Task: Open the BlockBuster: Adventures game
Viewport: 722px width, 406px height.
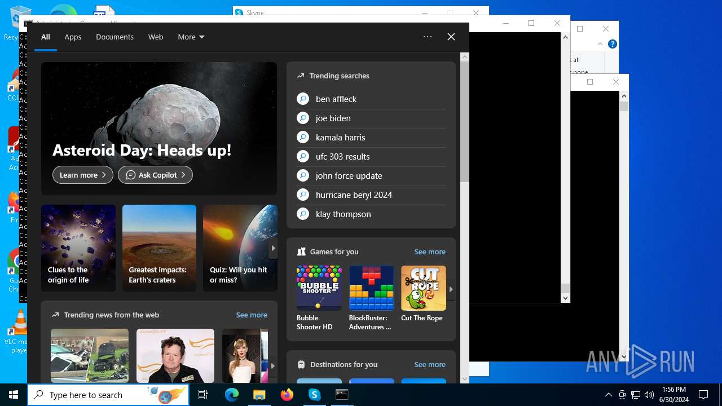Action: coord(371,298)
